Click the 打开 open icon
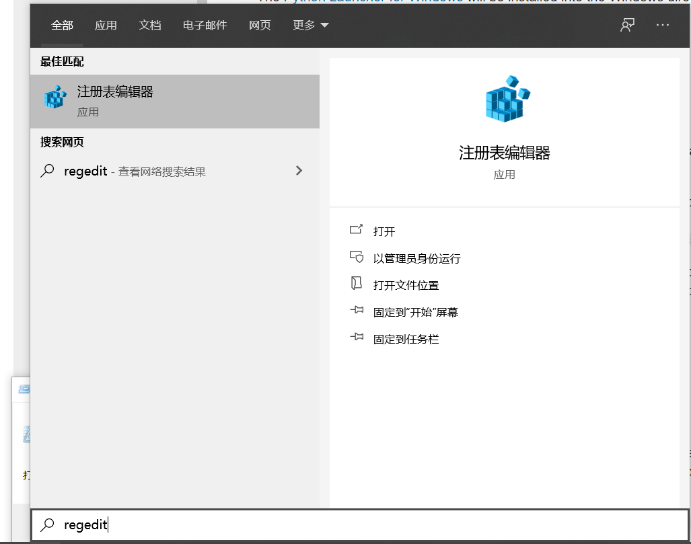This screenshot has height=544, width=691. 356,229
